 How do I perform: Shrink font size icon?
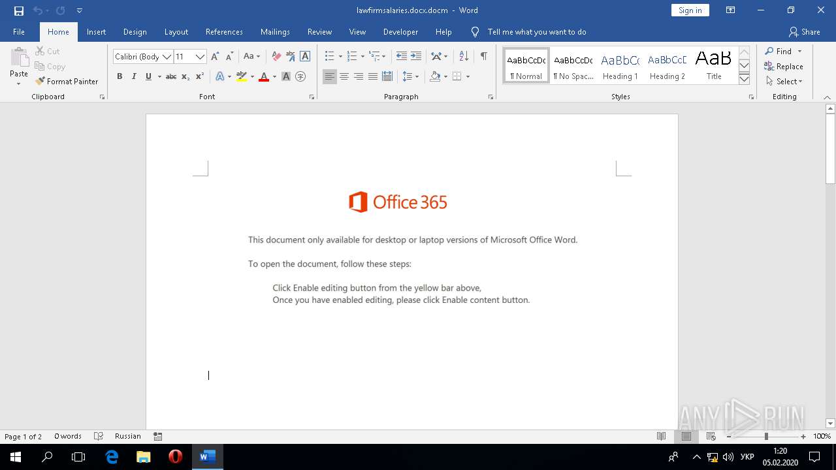(x=229, y=57)
